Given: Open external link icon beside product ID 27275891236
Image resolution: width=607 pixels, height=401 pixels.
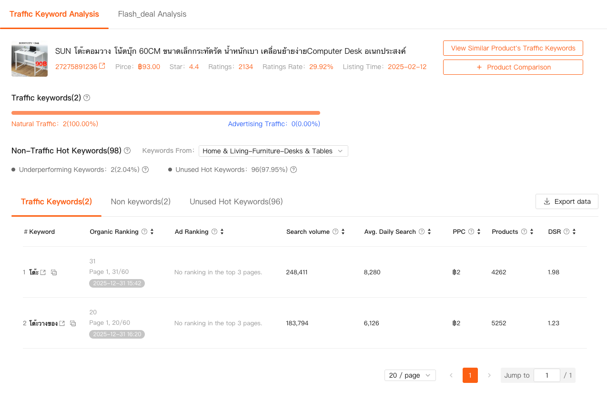Looking at the screenshot, I should 102,67.
